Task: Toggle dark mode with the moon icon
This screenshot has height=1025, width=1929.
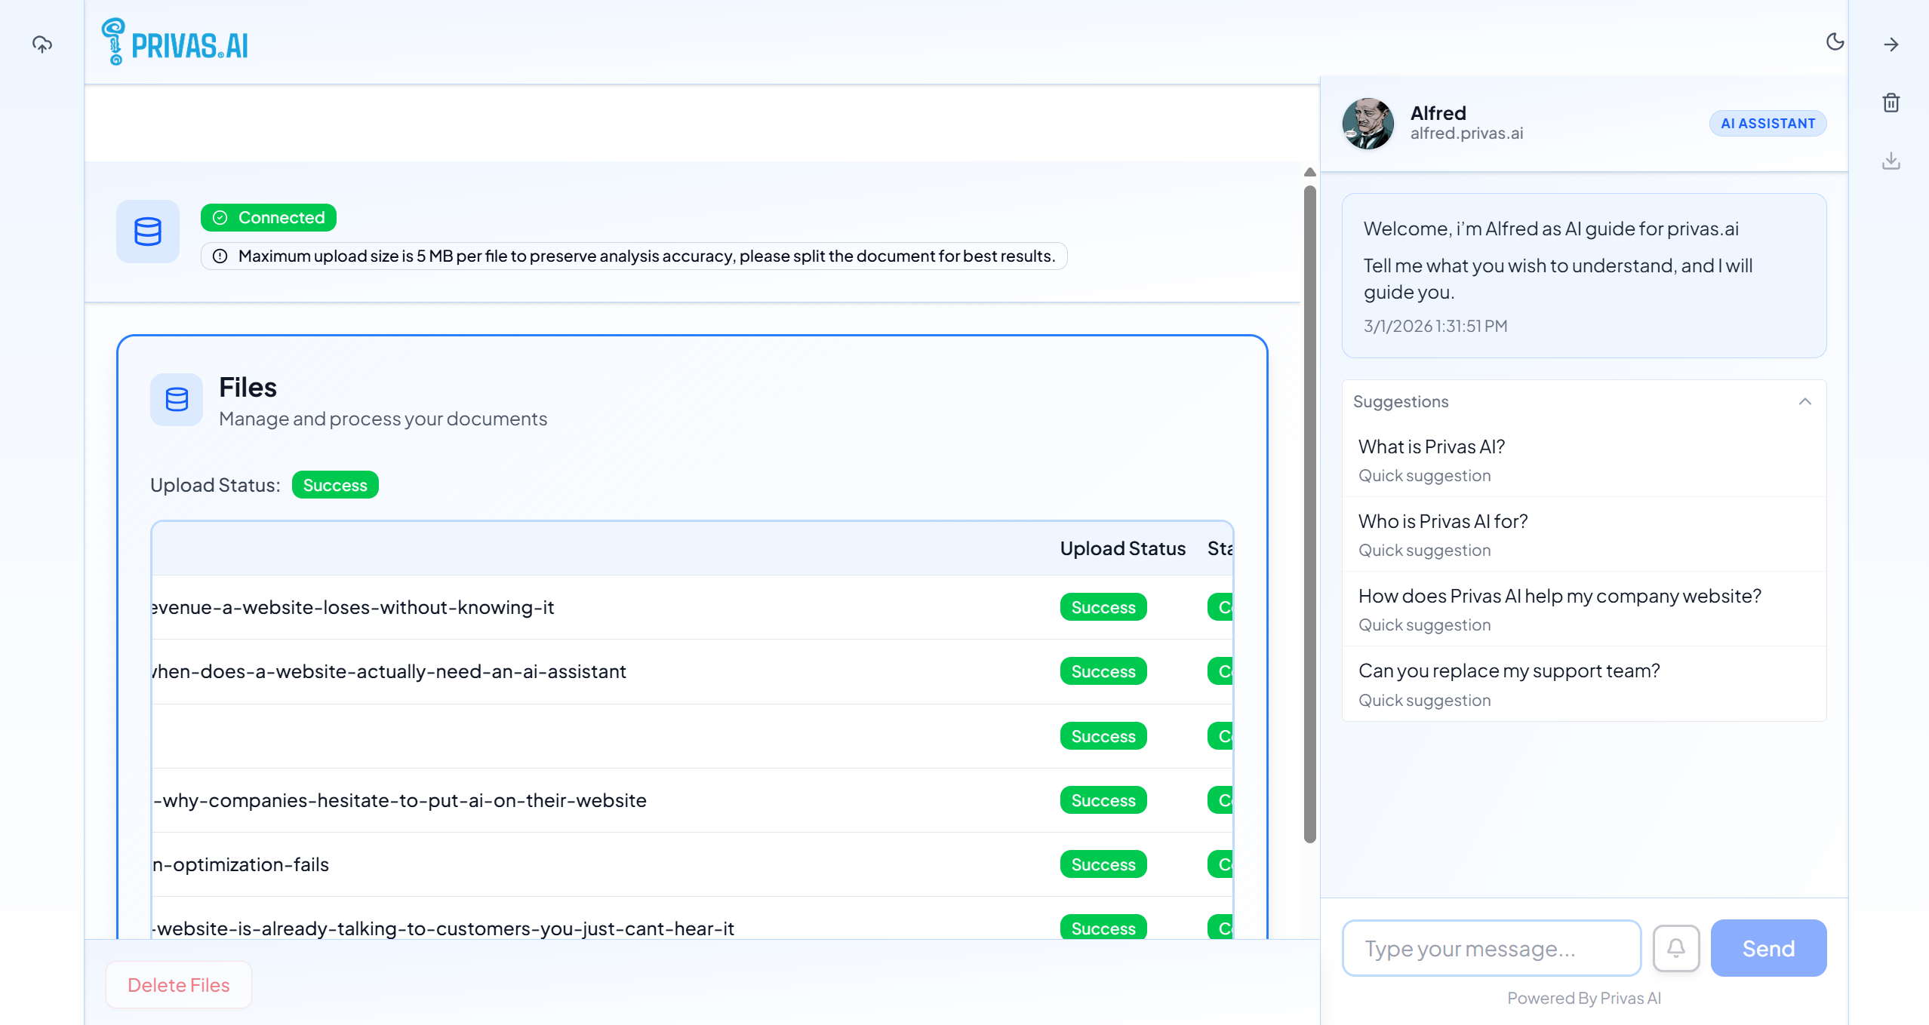Action: tap(1835, 42)
